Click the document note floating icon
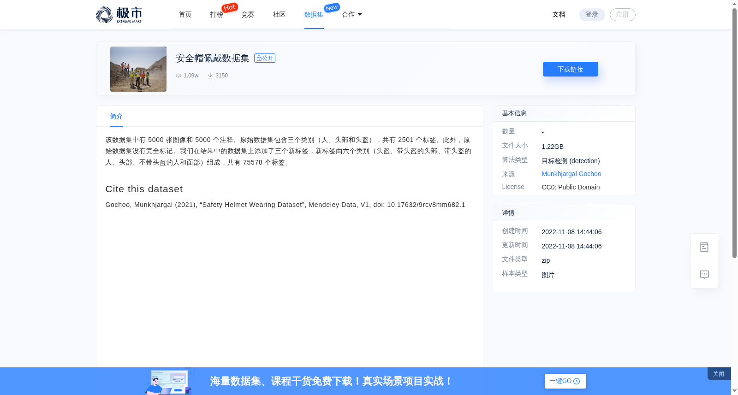This screenshot has height=395, width=738. pos(704,247)
